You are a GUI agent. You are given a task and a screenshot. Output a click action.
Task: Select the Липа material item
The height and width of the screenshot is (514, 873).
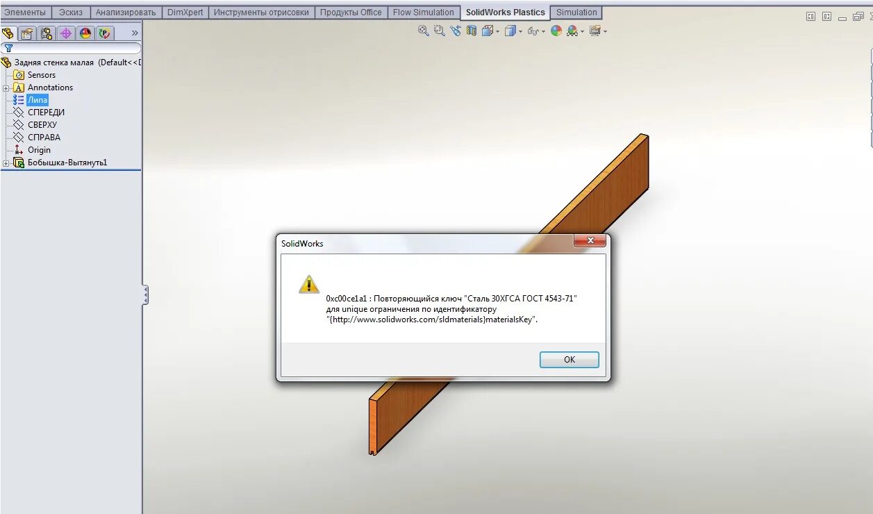(38, 100)
